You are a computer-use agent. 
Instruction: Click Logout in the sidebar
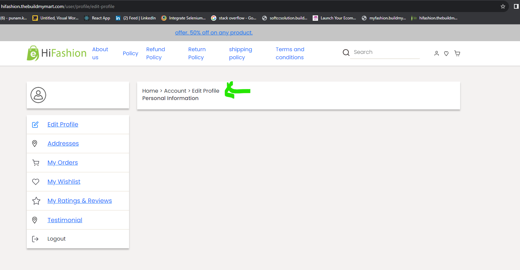click(57, 239)
